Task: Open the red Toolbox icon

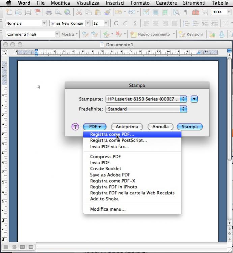Action: (x=195, y=12)
